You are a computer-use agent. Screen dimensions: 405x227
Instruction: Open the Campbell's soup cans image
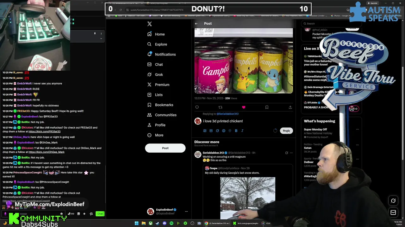point(244,61)
